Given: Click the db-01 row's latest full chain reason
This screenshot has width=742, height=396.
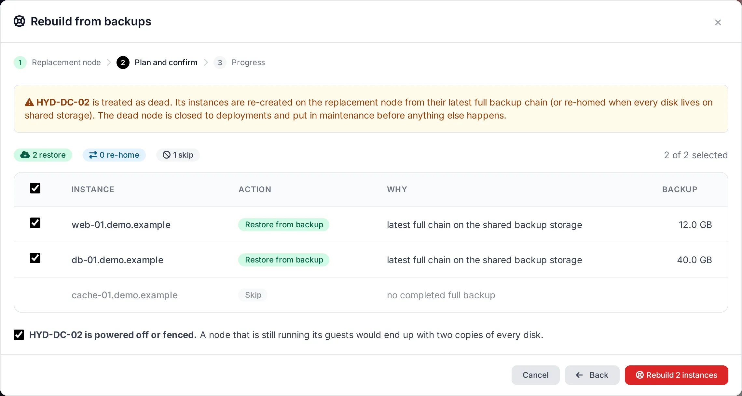Looking at the screenshot, I should pos(484,260).
